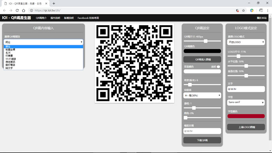This screenshot has width=272, height=153.
Task: Open the about-site link at top right
Action: click(262, 18)
